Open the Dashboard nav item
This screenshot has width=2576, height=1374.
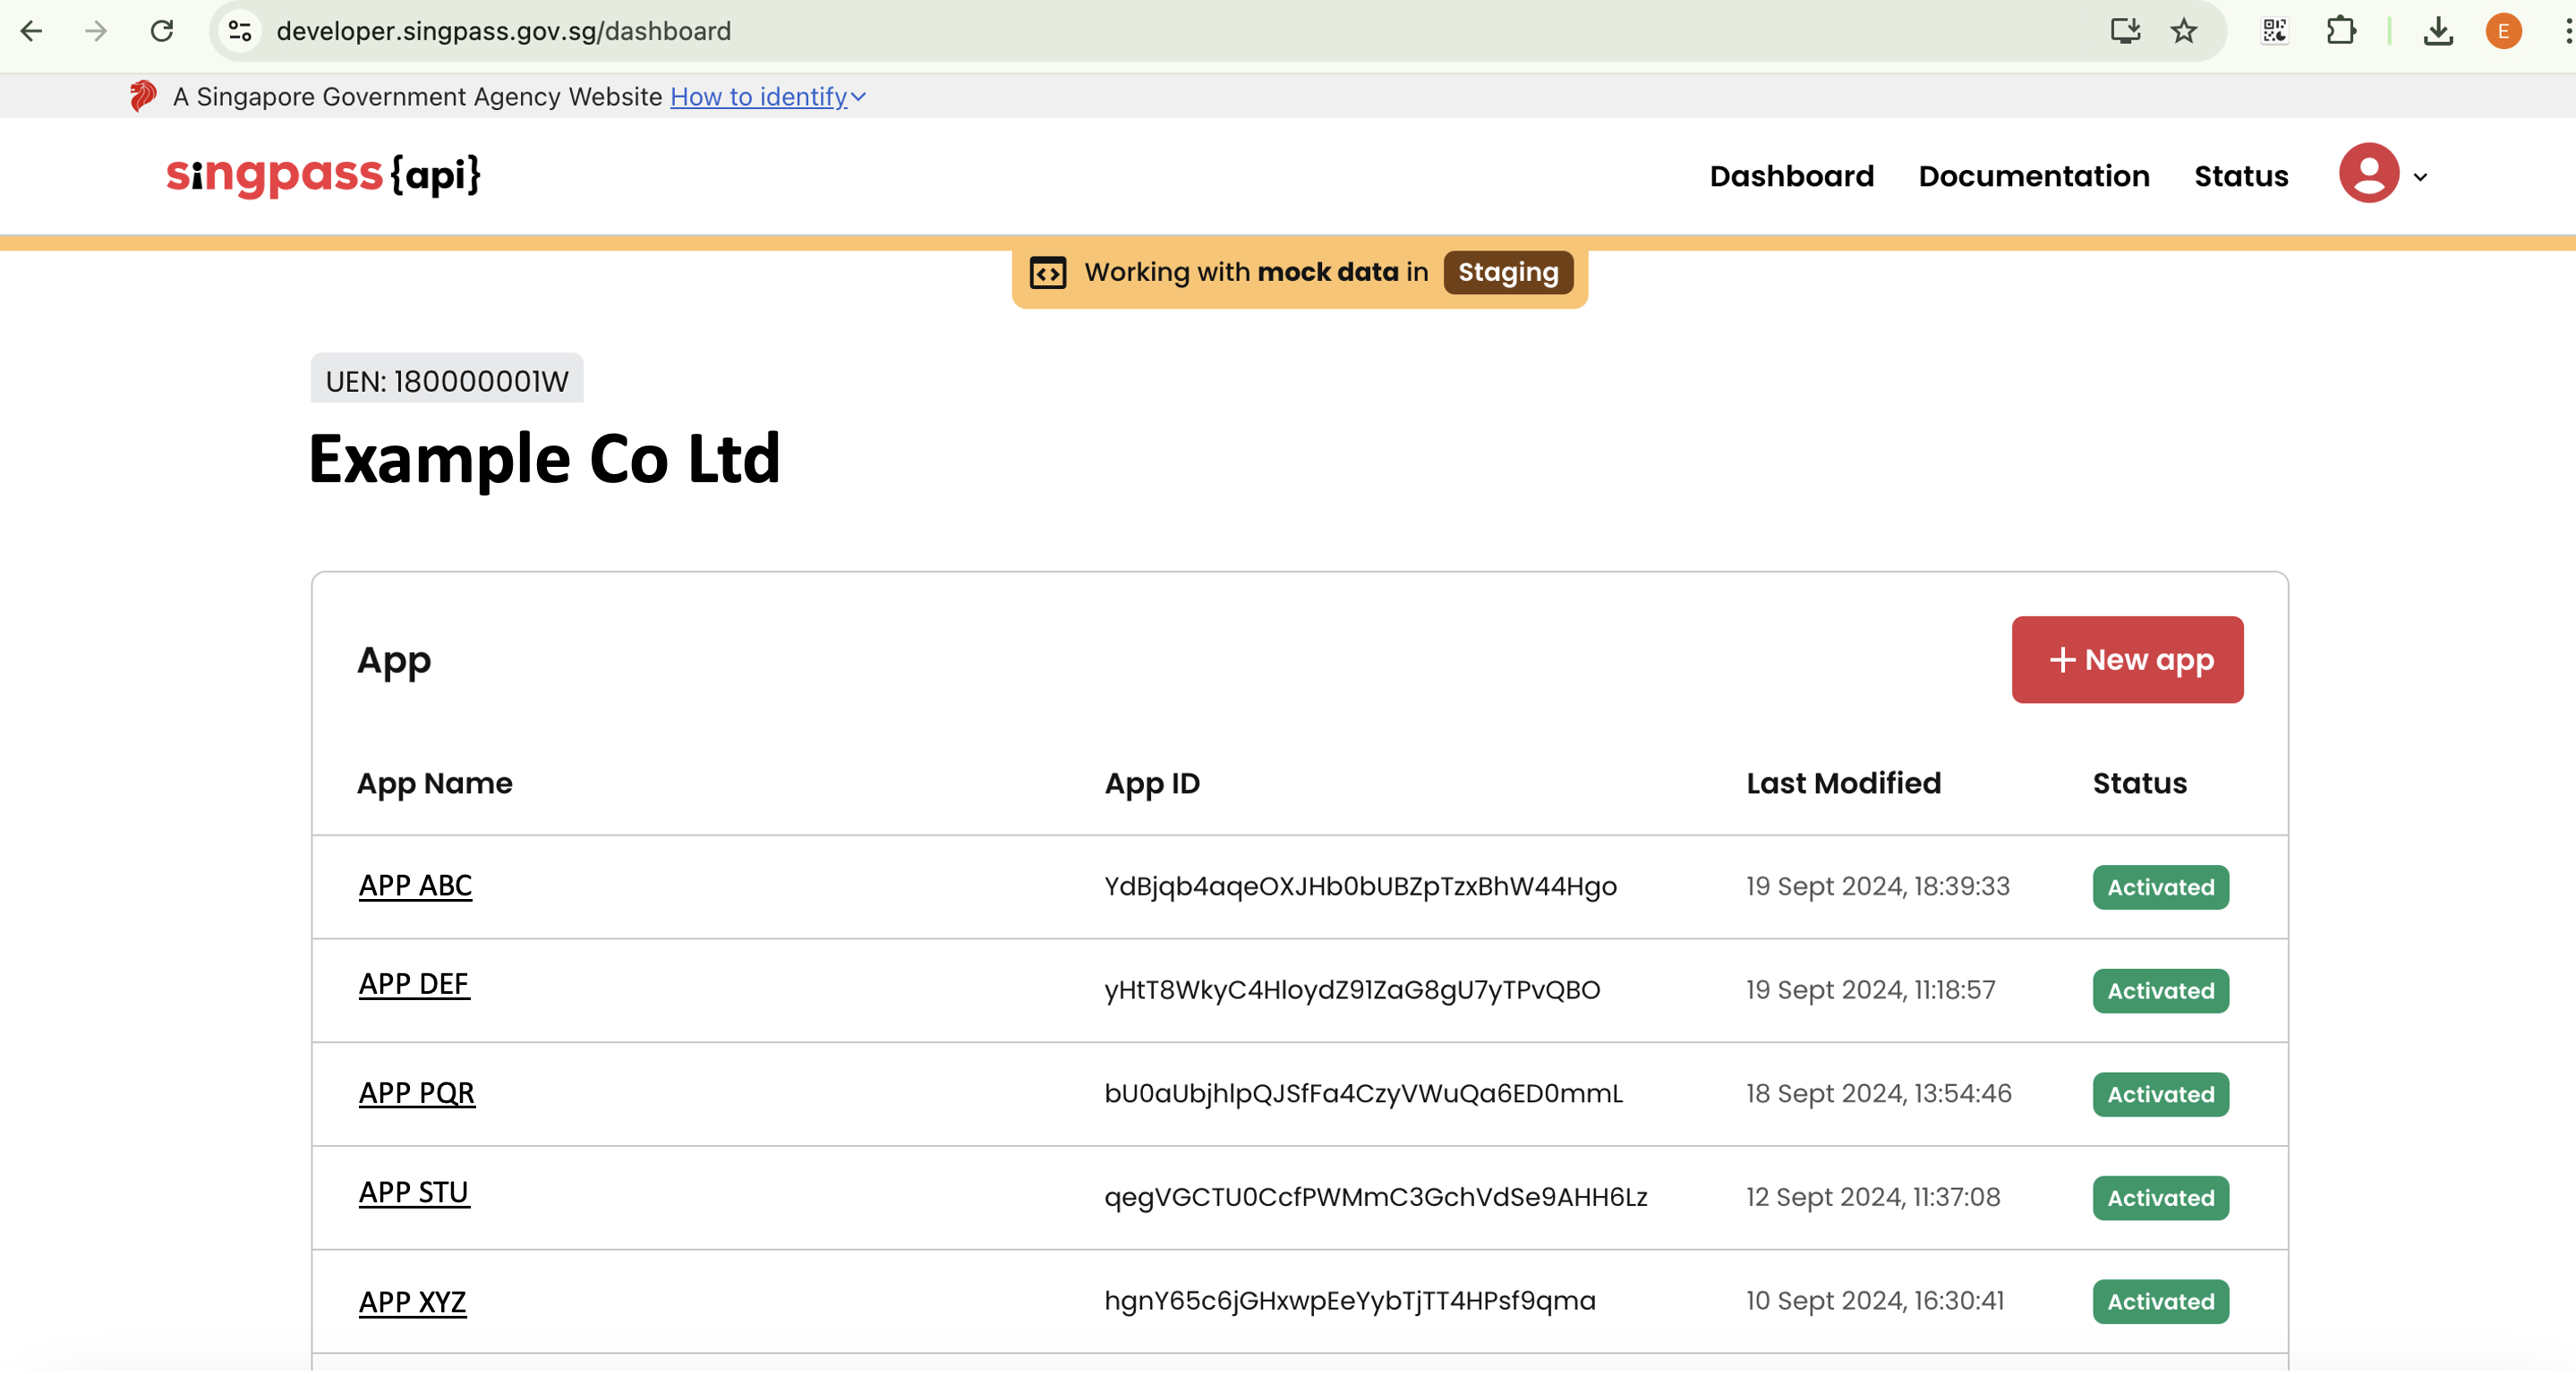click(x=1791, y=176)
